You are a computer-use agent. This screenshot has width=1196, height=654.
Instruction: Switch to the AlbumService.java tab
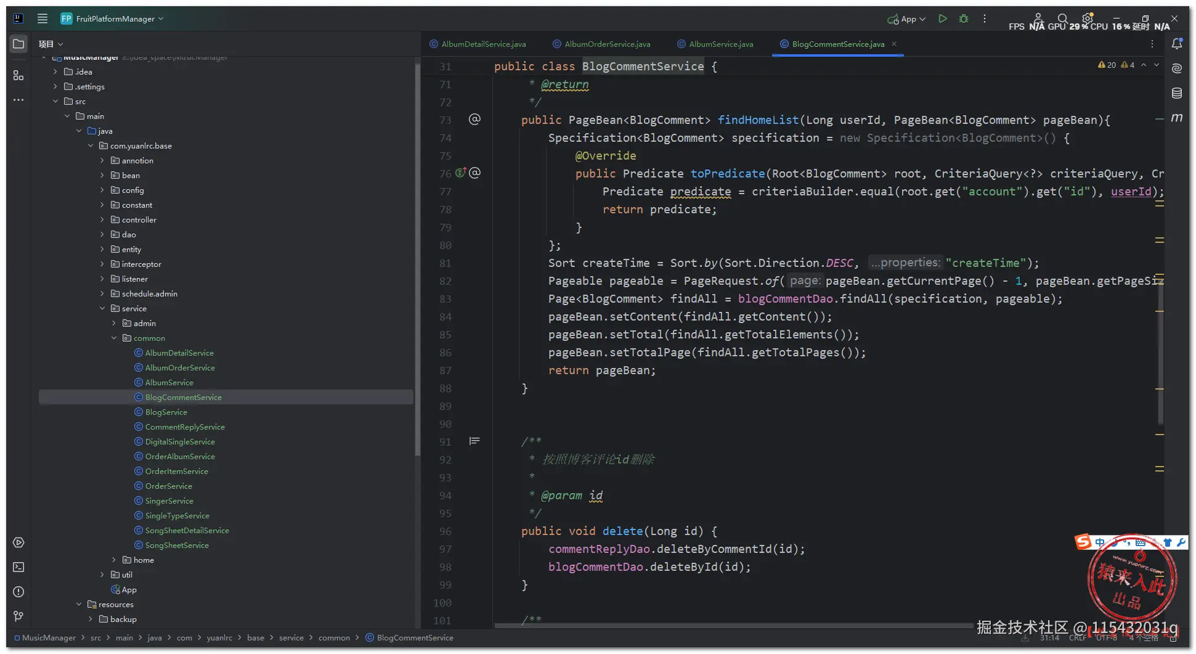(715, 44)
